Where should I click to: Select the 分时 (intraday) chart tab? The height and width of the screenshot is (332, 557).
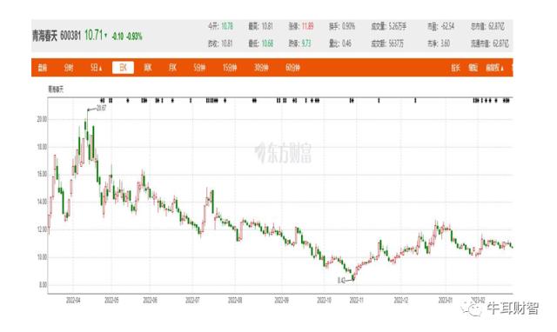point(69,68)
